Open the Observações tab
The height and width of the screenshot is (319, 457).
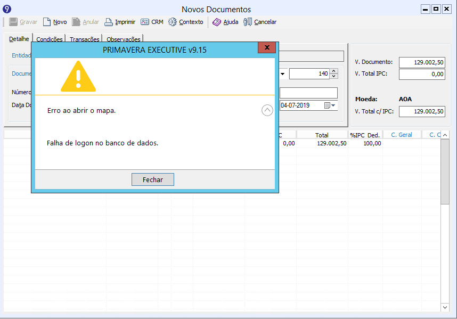point(124,39)
